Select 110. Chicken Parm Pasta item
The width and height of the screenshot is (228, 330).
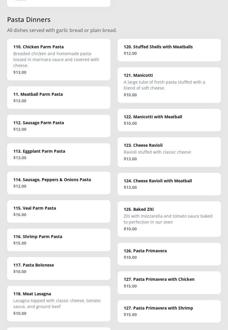tap(59, 59)
